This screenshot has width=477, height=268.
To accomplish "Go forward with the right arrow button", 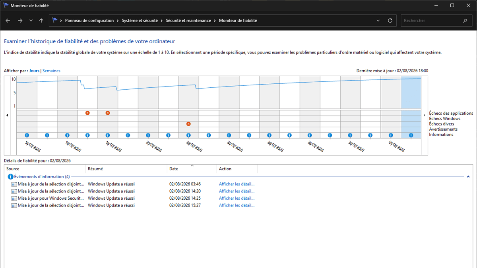I will pyautogui.click(x=20, y=21).
